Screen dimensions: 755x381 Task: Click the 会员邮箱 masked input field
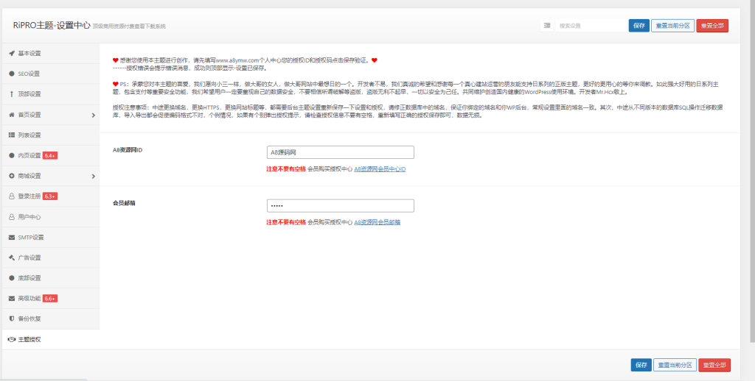[341, 206]
